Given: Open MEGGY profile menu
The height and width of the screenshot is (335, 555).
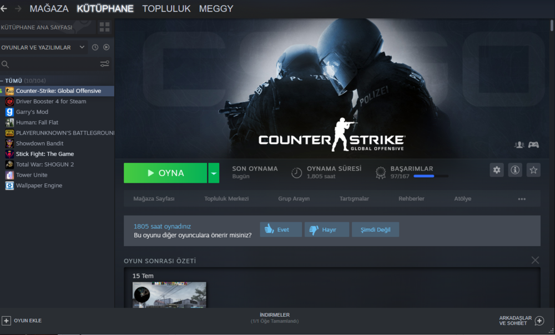Looking at the screenshot, I should point(216,8).
